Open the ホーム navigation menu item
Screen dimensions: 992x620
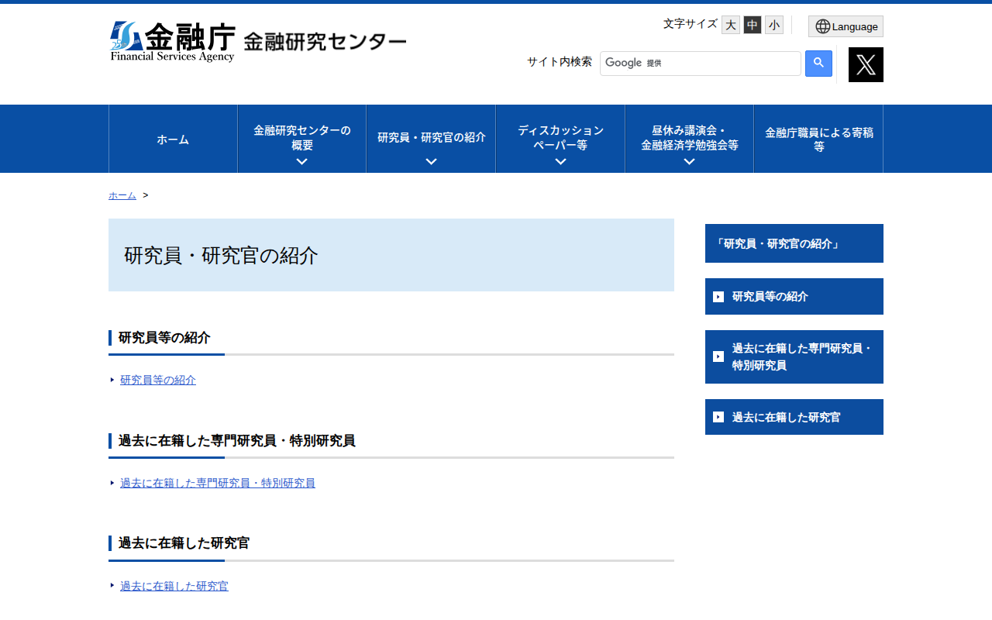tap(173, 139)
